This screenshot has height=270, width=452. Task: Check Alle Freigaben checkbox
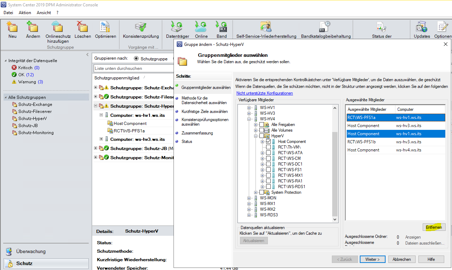(x=262, y=125)
